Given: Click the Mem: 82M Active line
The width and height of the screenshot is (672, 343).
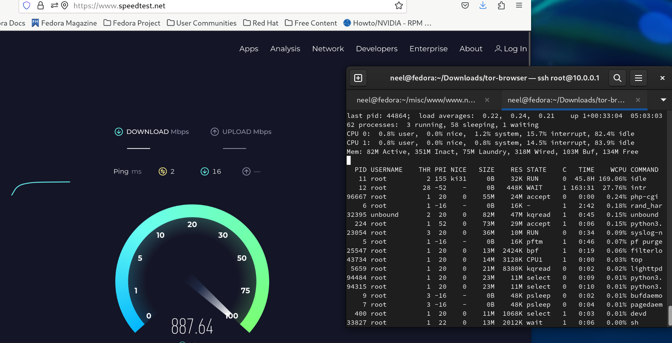Looking at the screenshot, I should click(x=492, y=152).
